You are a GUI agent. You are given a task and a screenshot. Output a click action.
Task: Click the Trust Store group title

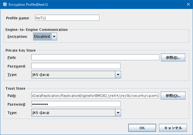coord(15,88)
